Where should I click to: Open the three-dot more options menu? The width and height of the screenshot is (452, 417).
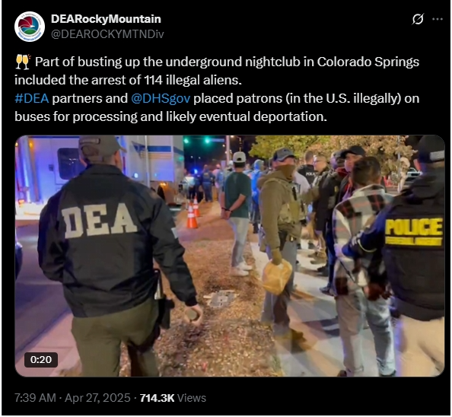438,19
